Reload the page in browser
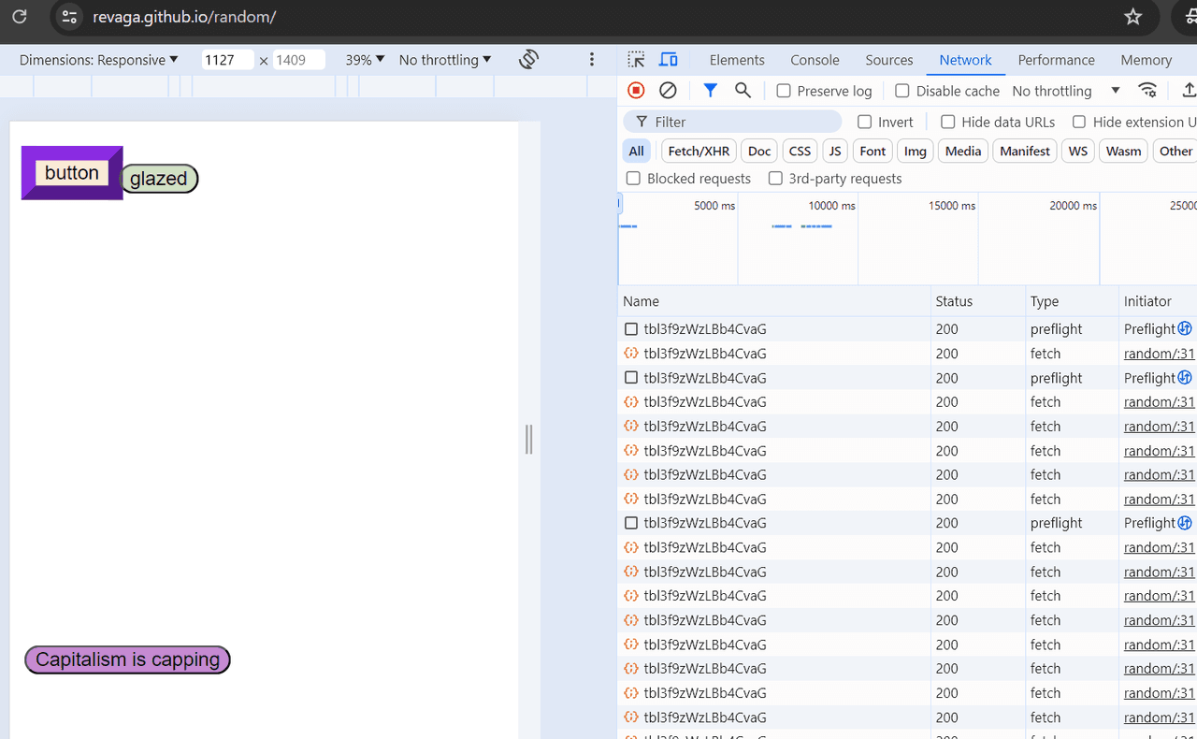This screenshot has height=739, width=1197. [20, 17]
